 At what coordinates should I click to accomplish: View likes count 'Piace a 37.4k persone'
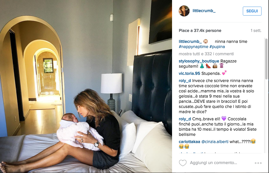(200, 31)
